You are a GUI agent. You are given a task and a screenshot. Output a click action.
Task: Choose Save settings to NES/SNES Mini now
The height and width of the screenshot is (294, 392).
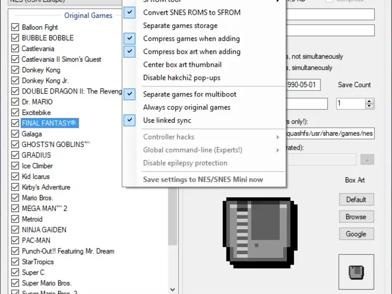tap(203, 179)
